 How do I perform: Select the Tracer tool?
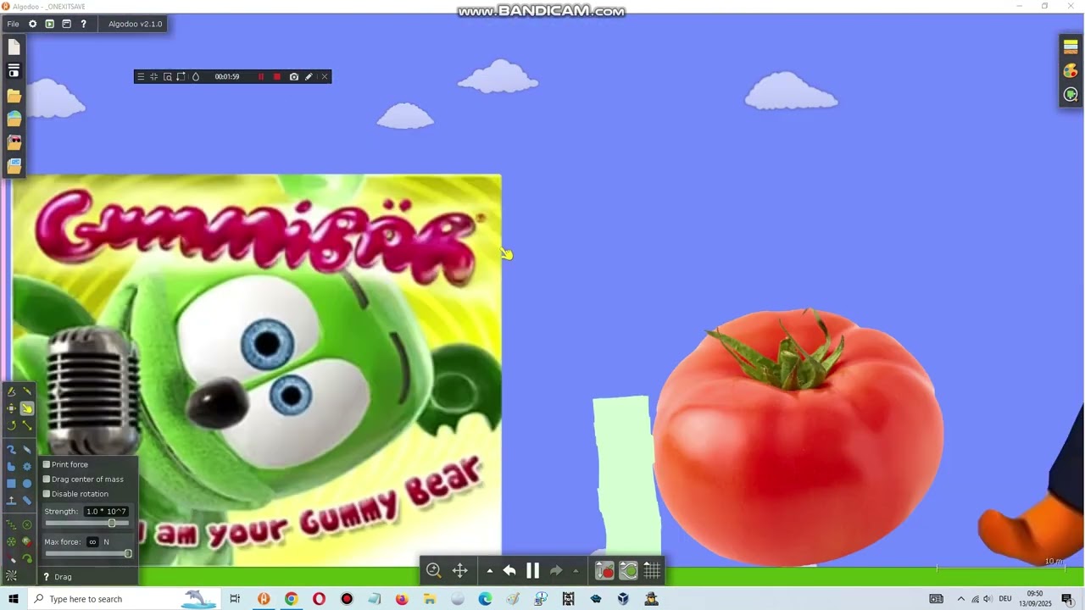(27, 558)
